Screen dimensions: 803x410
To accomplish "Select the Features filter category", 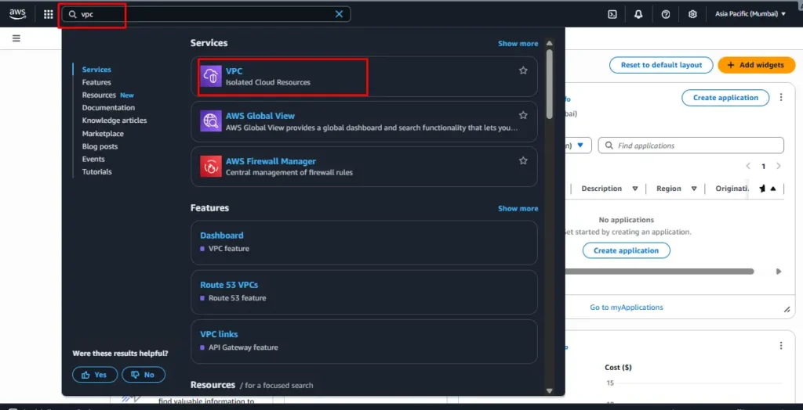I will (x=96, y=82).
